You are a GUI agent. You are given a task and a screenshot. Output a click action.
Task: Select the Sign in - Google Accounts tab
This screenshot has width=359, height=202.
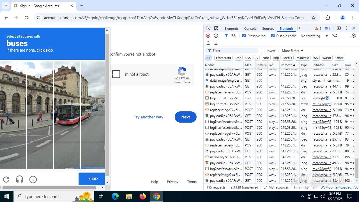(x=43, y=6)
